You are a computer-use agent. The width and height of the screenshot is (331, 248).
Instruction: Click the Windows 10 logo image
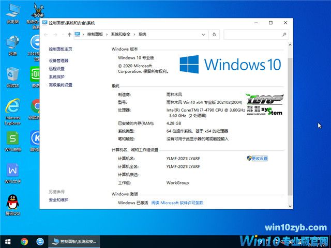pyautogui.click(x=230, y=64)
